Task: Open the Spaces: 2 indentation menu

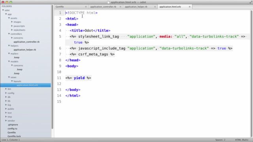Action: pyautogui.click(x=220, y=140)
